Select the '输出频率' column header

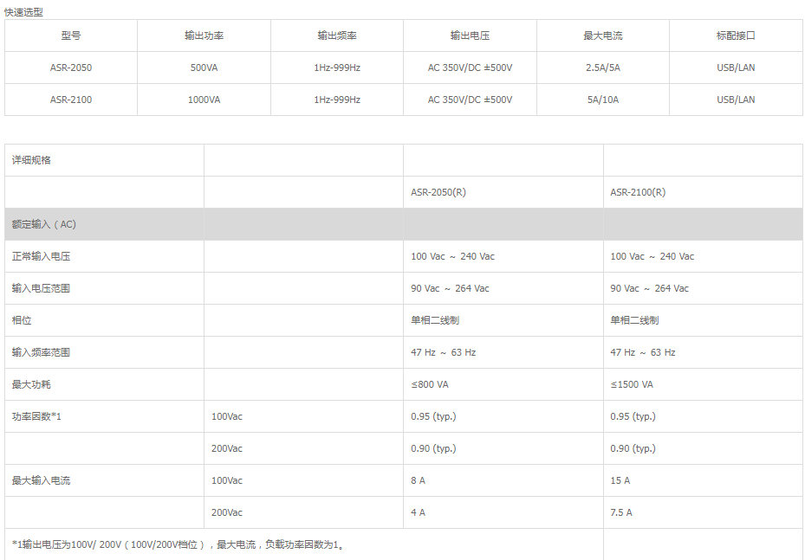[x=337, y=35]
